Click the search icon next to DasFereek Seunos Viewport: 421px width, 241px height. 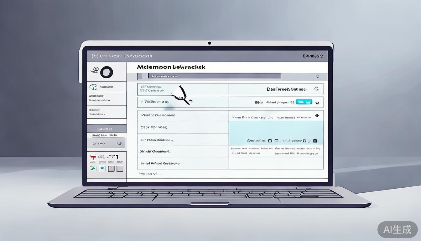point(316,89)
